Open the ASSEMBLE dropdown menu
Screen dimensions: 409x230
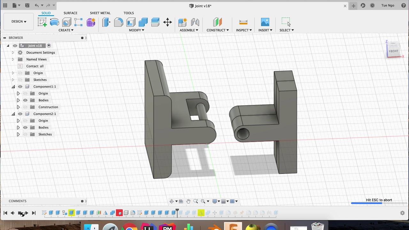coord(189,30)
